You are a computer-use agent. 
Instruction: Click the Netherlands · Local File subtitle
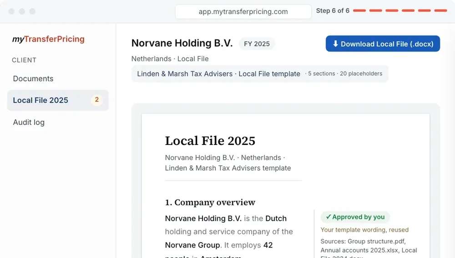(x=170, y=59)
